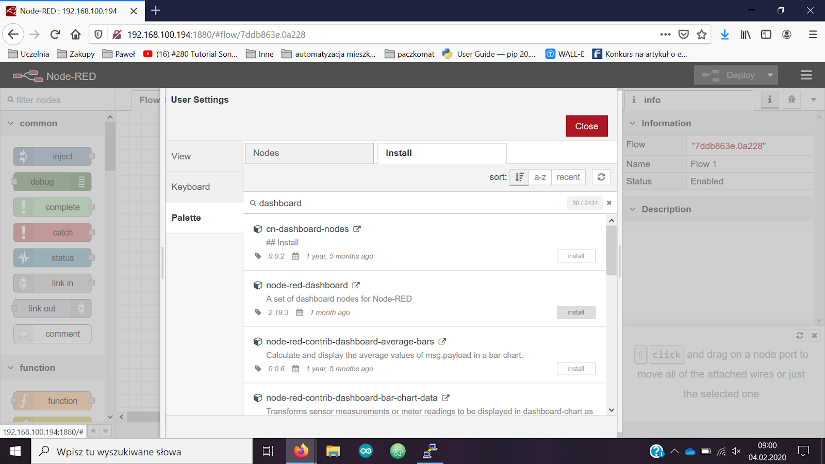Select the Palette settings section

(204, 218)
